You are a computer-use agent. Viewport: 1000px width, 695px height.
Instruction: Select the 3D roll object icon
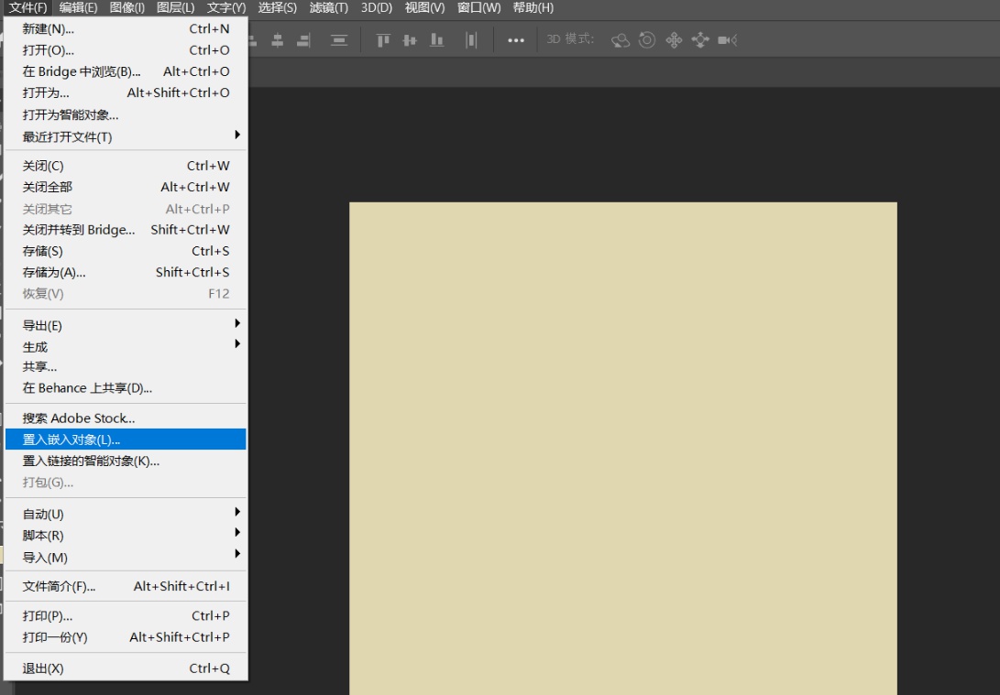[x=647, y=40]
